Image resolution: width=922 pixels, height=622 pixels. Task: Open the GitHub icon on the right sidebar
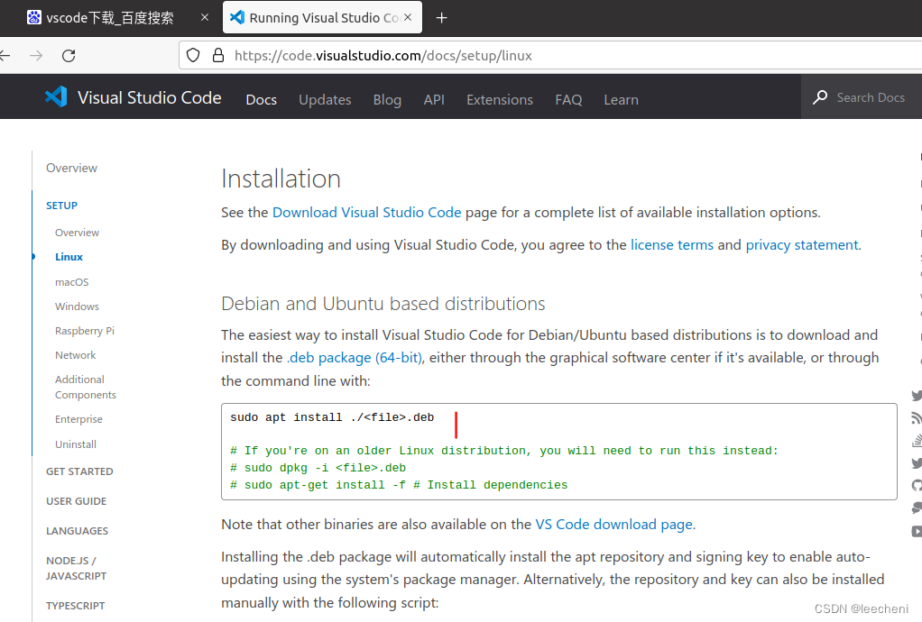[x=917, y=483]
